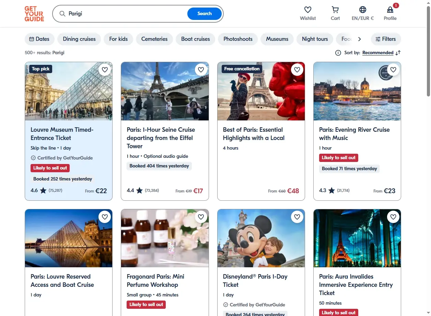Click the info icon beside Sort by
The image size is (431, 316).
coord(338,52)
